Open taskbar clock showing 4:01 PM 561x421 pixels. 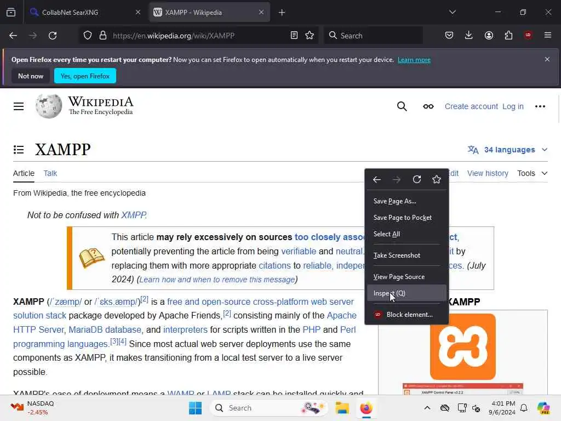(x=502, y=408)
